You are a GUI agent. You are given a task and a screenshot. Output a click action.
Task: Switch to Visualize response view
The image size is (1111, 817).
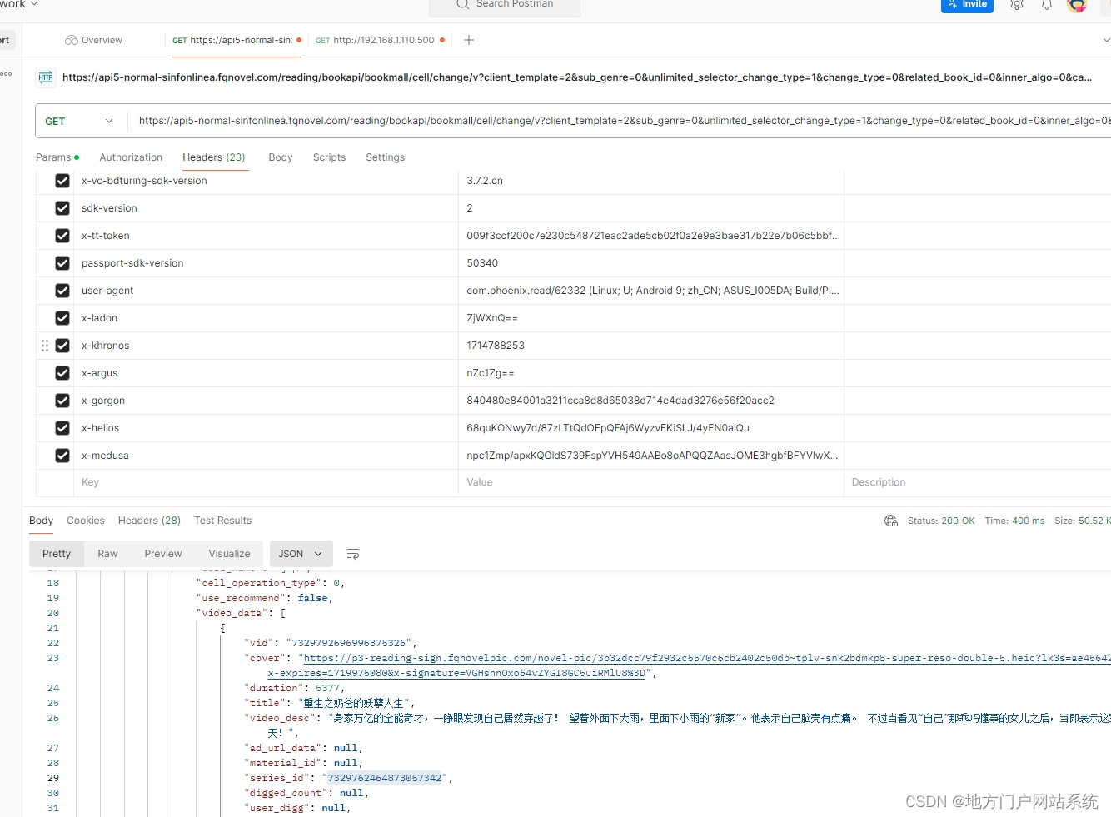pos(229,554)
